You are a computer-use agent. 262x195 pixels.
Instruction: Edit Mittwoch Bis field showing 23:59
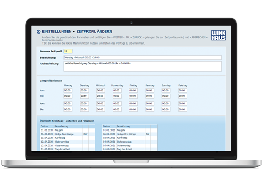pyautogui.click(x=101, y=96)
